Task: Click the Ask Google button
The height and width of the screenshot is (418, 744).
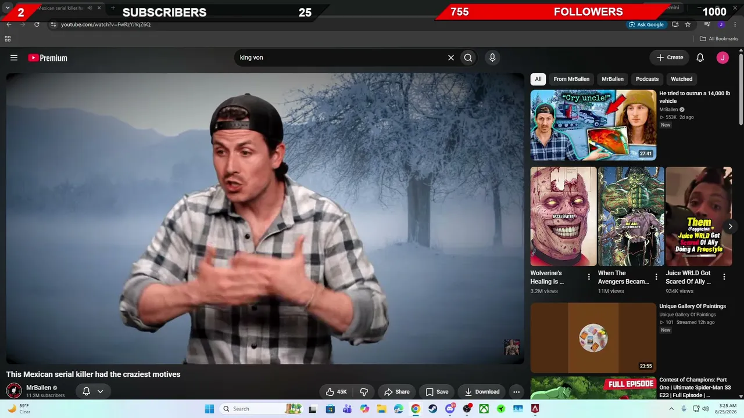Action: click(646, 24)
